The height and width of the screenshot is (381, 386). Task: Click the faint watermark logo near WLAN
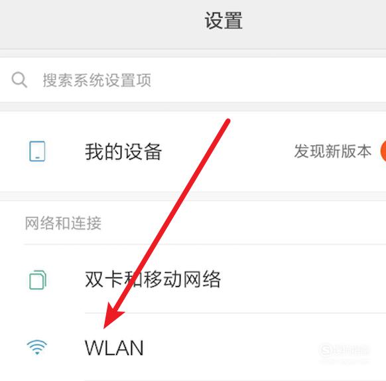pos(345,350)
